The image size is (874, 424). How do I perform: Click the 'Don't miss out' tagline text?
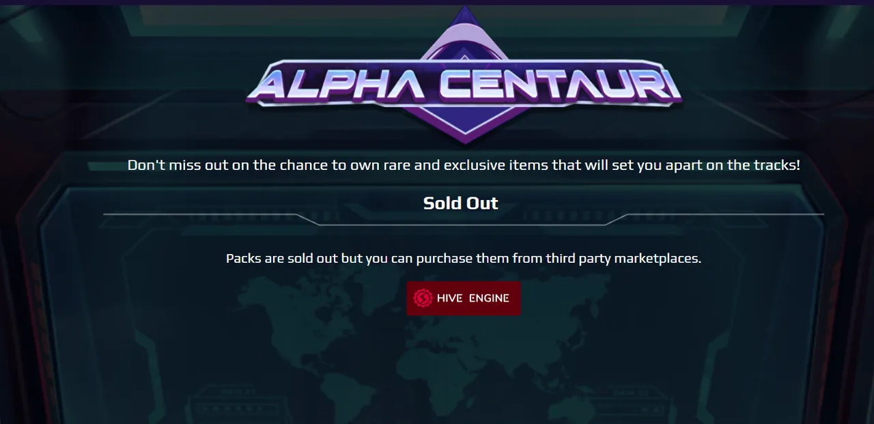point(464,165)
